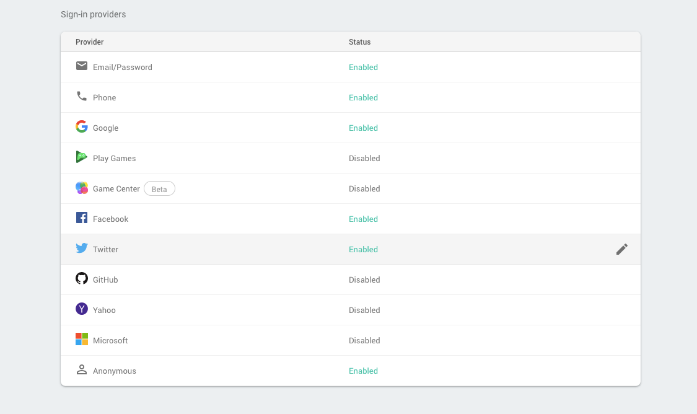Viewport: 697px width, 414px height.
Task: Click Disabled status for Microsoft
Action: pos(364,341)
